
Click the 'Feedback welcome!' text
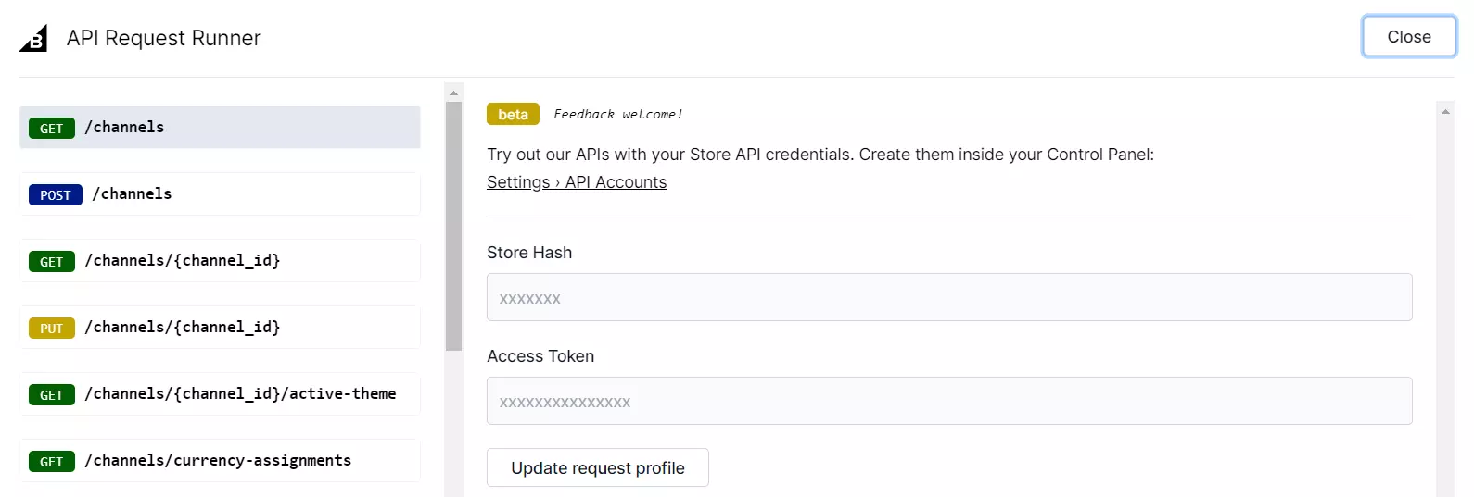(618, 114)
